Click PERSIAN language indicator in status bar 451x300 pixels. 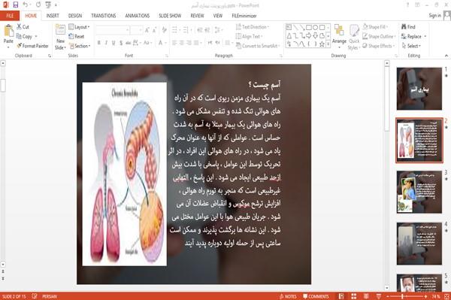click(x=50, y=296)
